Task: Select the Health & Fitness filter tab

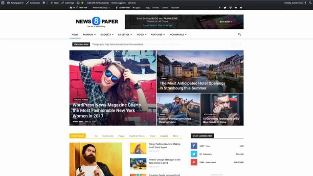Action: click(x=137, y=136)
